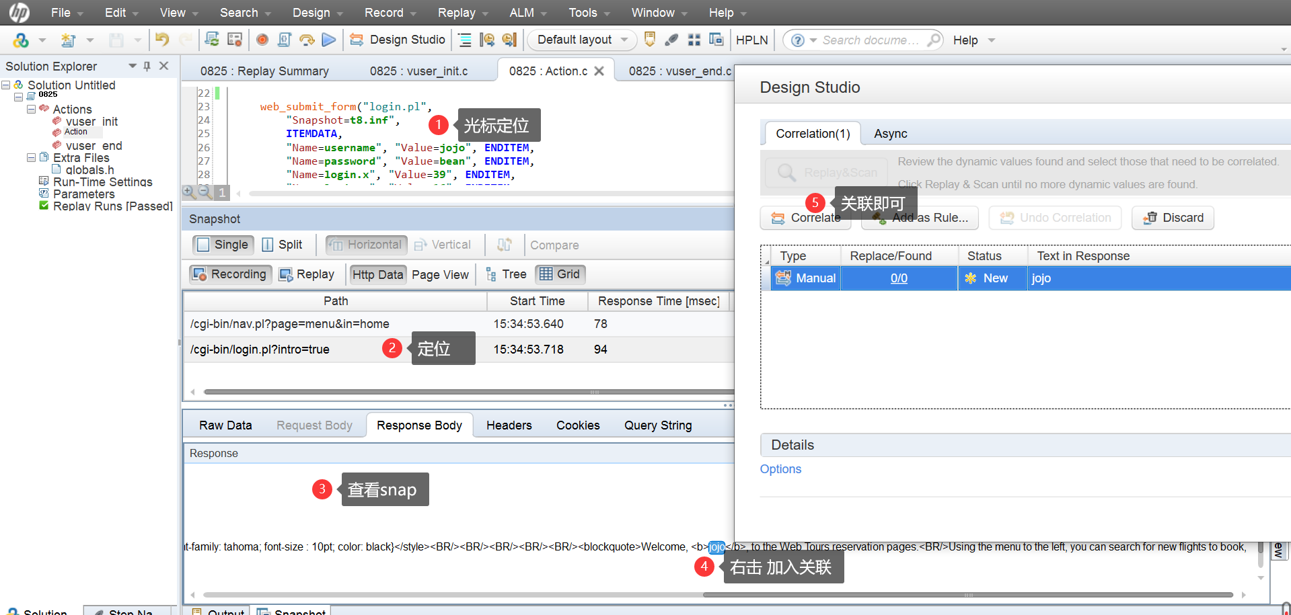Image resolution: width=1291 pixels, height=615 pixels.
Task: Click the 0/0 Replace/Found link
Action: coord(899,278)
